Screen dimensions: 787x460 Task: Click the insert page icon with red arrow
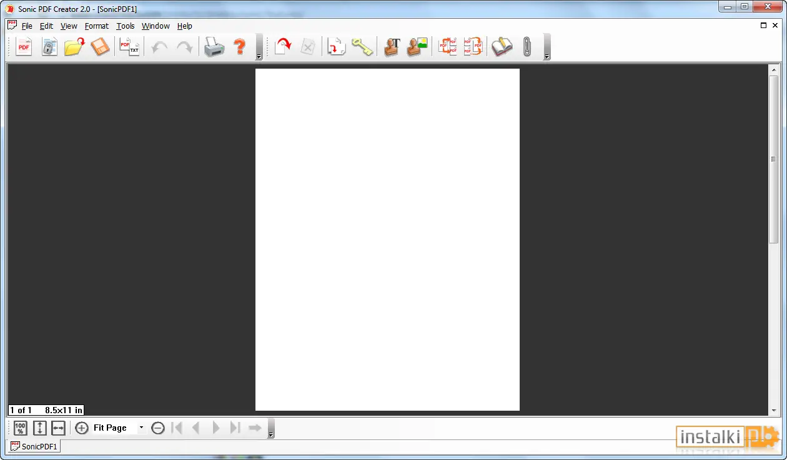tap(337, 47)
